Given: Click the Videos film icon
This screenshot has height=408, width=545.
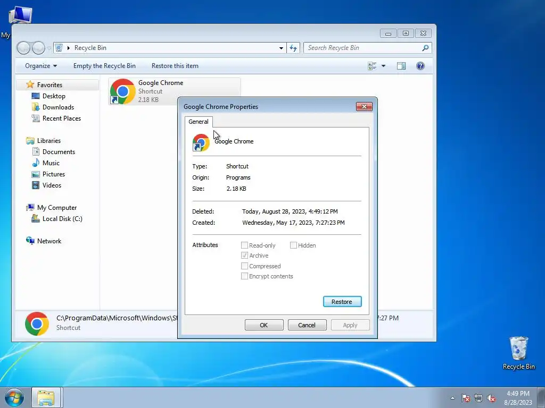Looking at the screenshot, I should (x=36, y=185).
